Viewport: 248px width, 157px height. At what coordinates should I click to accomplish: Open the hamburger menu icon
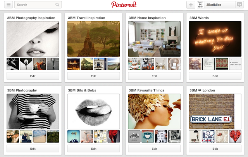(9, 5)
